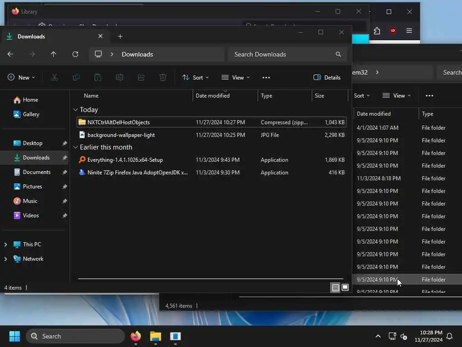Click chevron after This PC in address bar
Image resolution: width=462 pixels, height=347 pixels.
112,54
